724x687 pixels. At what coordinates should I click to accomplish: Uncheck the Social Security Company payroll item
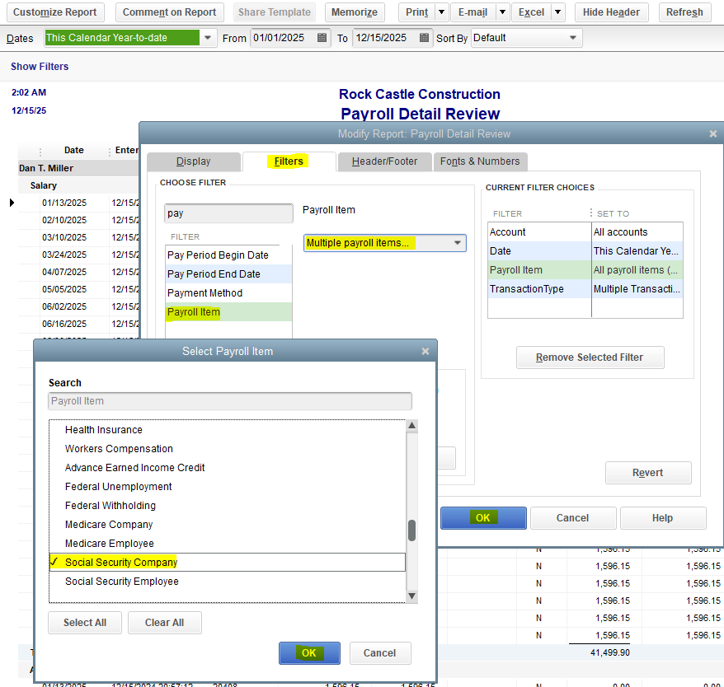[119, 562]
